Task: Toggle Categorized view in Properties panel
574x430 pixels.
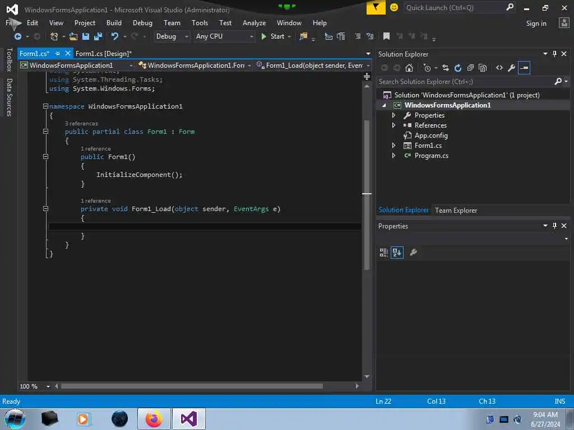Action: [383, 253]
